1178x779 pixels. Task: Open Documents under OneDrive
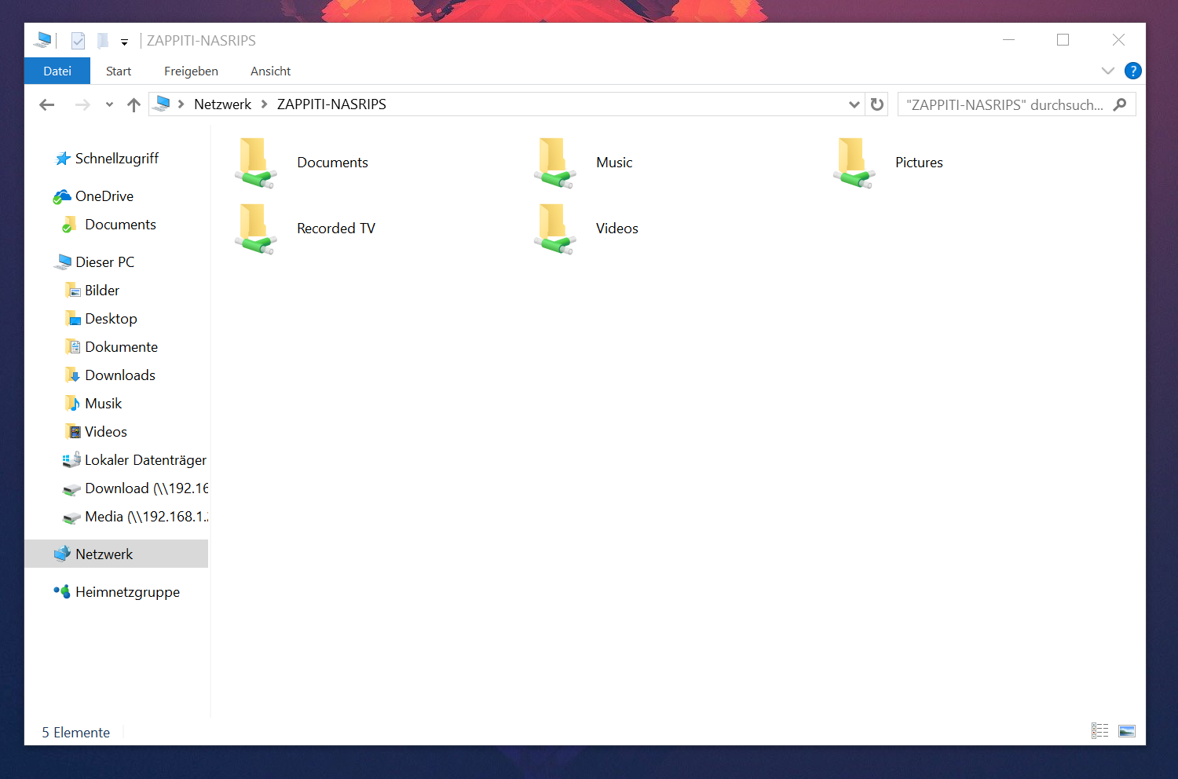point(120,225)
